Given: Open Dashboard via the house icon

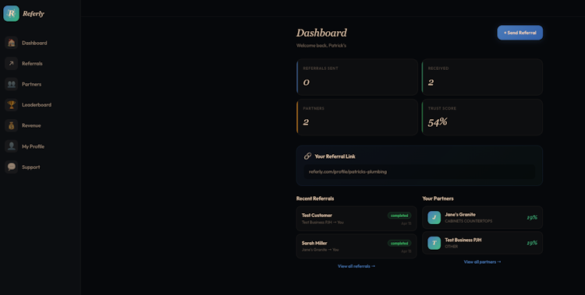Looking at the screenshot, I should 12,43.
